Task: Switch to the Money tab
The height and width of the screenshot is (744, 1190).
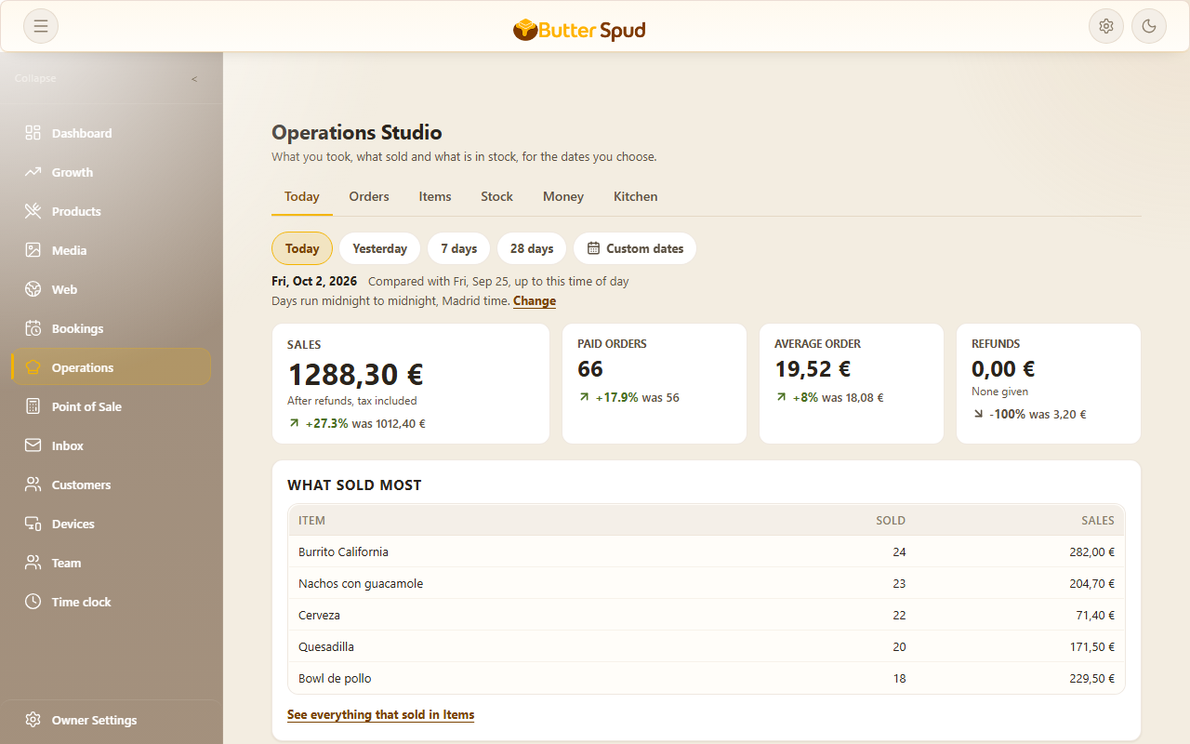Action: [563, 196]
